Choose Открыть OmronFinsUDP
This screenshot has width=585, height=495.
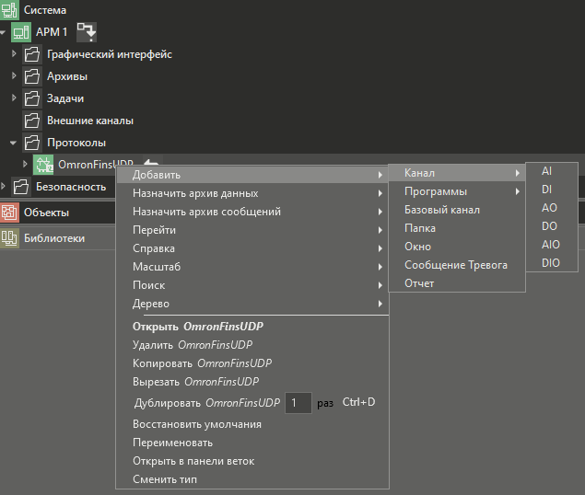[x=252, y=327]
